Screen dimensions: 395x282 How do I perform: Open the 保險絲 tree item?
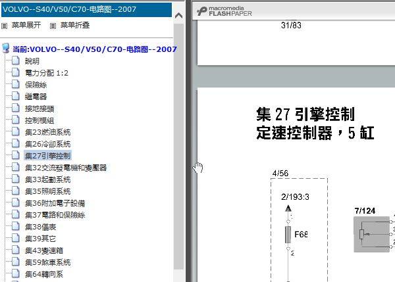[36, 85]
